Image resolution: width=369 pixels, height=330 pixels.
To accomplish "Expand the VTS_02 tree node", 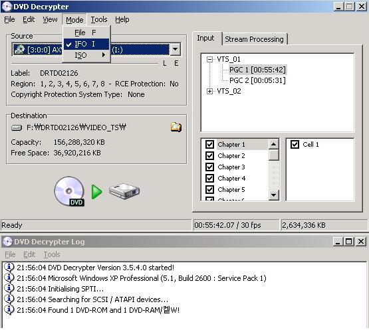I will [209, 91].
